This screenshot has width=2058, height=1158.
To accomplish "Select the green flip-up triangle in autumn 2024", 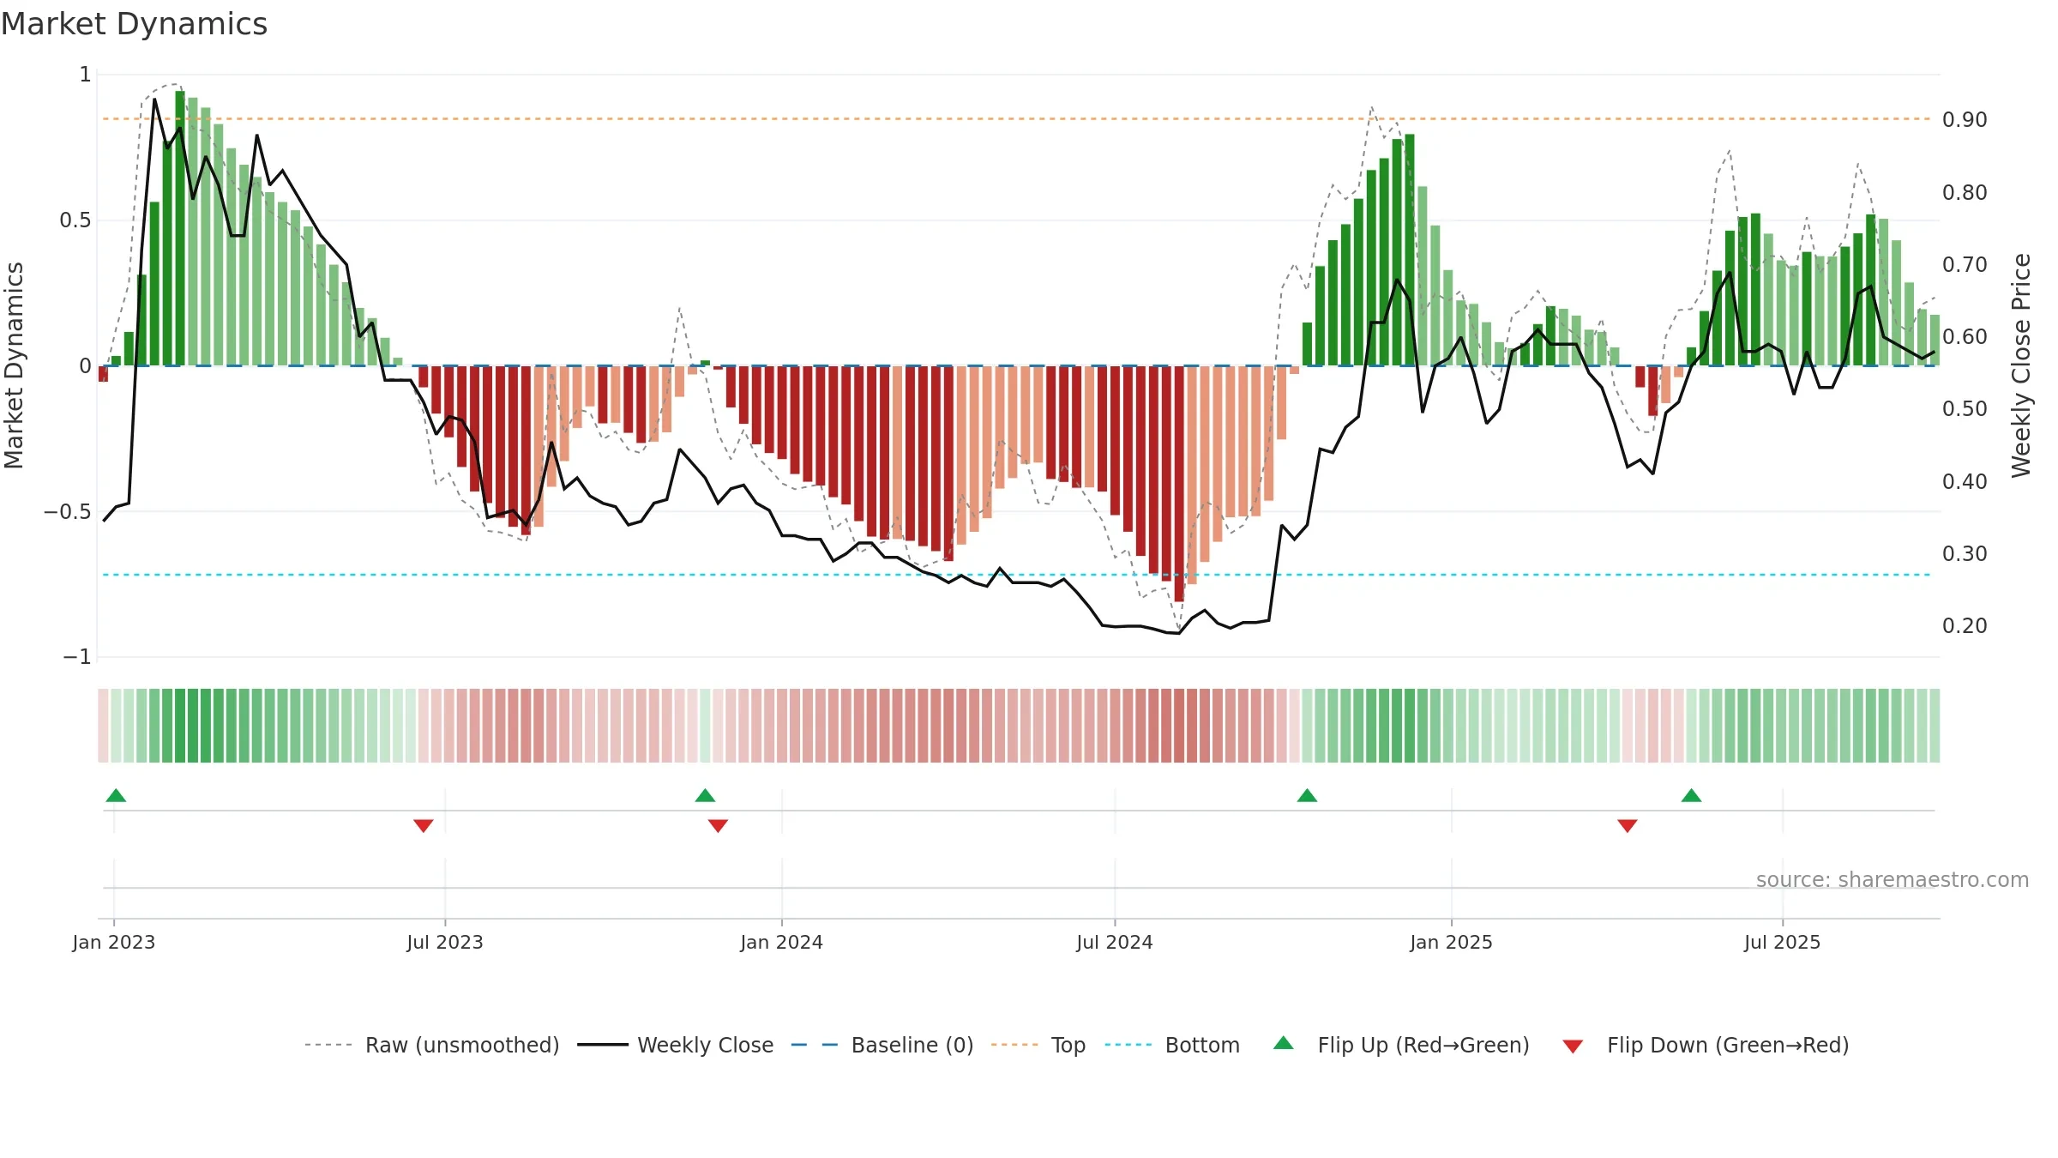I will click(1307, 795).
